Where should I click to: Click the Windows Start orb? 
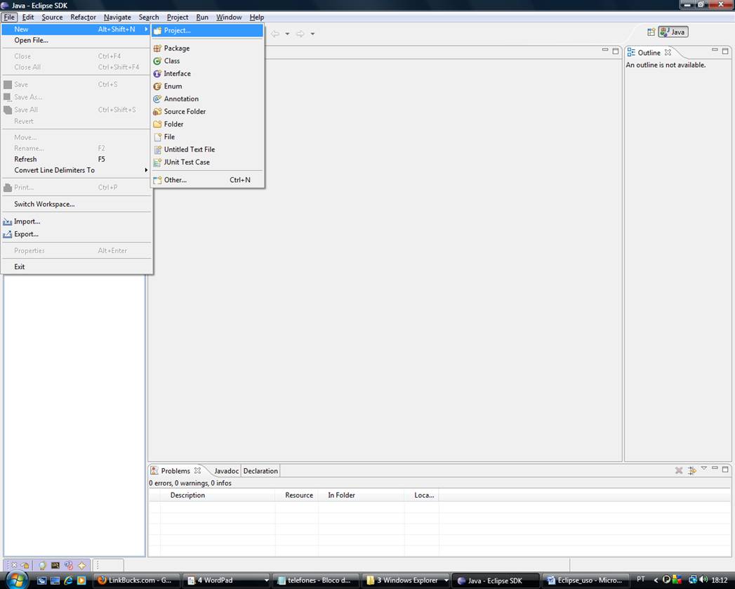[x=18, y=580]
